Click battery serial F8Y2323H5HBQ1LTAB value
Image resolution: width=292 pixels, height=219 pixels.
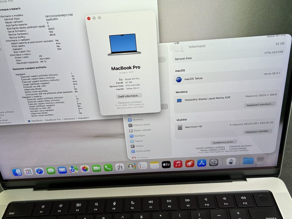(59, 15)
